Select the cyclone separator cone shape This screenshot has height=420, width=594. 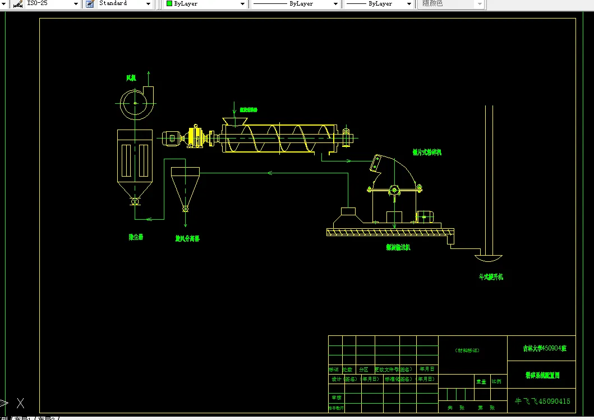click(x=185, y=190)
